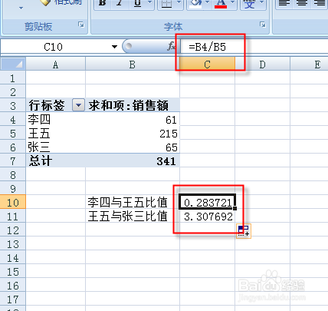Open the Auto Fill Options button

point(244,231)
